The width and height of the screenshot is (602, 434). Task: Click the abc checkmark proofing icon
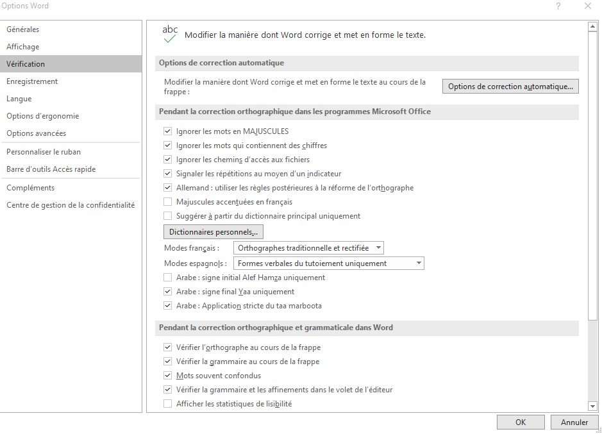pyautogui.click(x=170, y=34)
